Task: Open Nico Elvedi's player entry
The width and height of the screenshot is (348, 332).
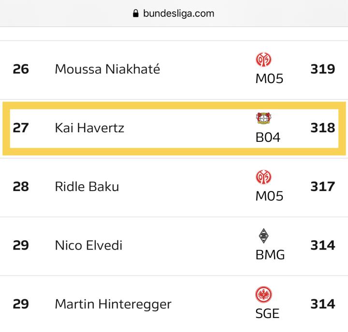Action: click(88, 246)
